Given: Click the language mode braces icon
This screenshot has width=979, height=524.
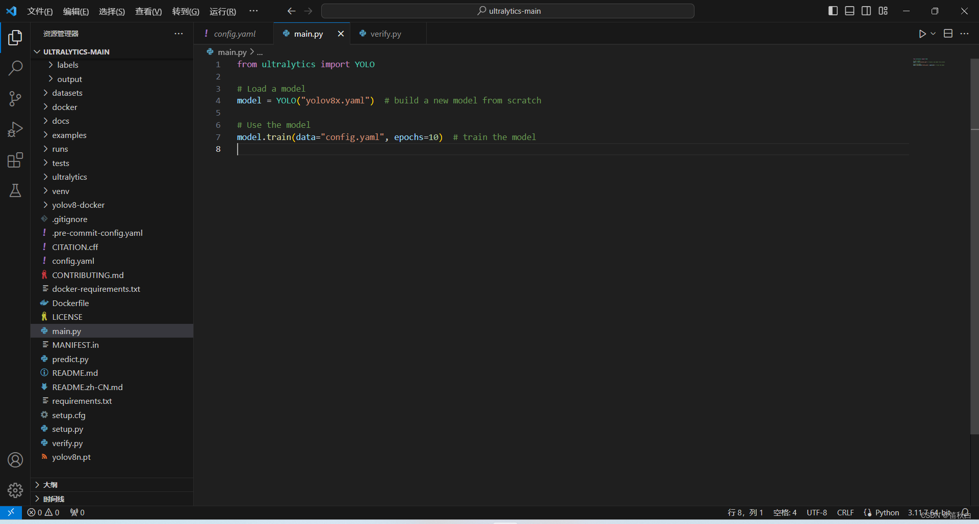Looking at the screenshot, I should 868,512.
